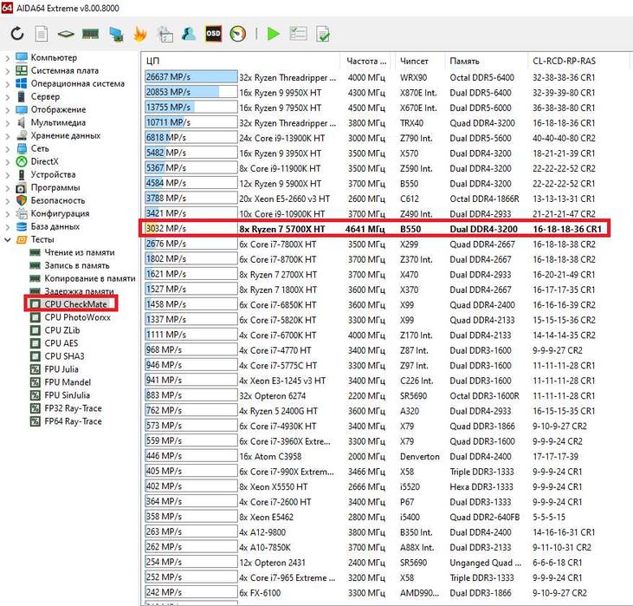Image resolution: width=633 pixels, height=606 pixels.
Task: Collapse the Тесты node arrow
Action: [x=7, y=240]
